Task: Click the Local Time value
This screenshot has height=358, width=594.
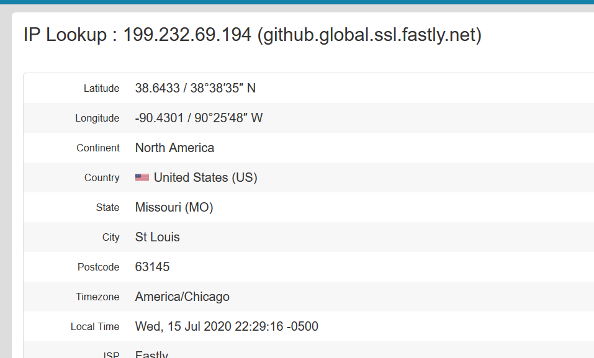Action: (227, 326)
